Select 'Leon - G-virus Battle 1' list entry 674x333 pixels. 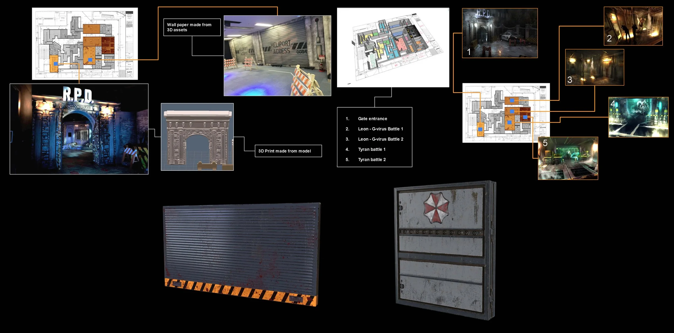380,129
